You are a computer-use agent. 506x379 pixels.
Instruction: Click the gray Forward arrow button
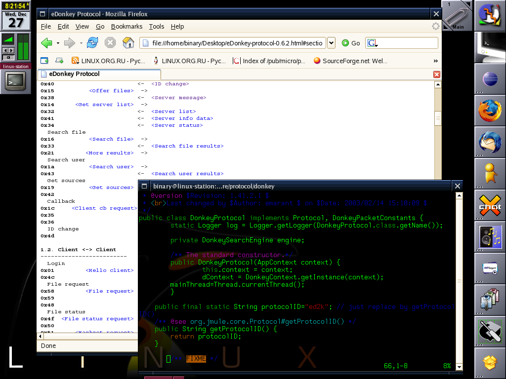(x=69, y=43)
